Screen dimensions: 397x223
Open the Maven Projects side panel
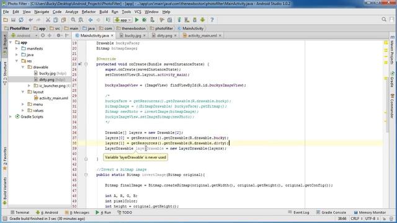click(x=392, y=50)
